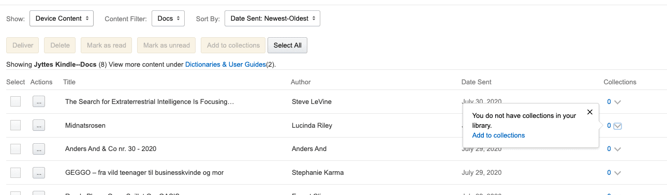Image resolution: width=667 pixels, height=195 pixels.
Task: Open actions menu for Extraterrestrial Intelligence document
Action: (39, 102)
